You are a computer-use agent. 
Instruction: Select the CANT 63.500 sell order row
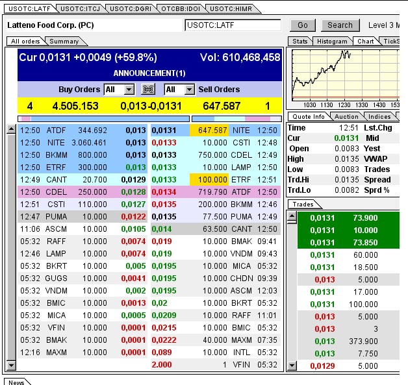(216, 229)
